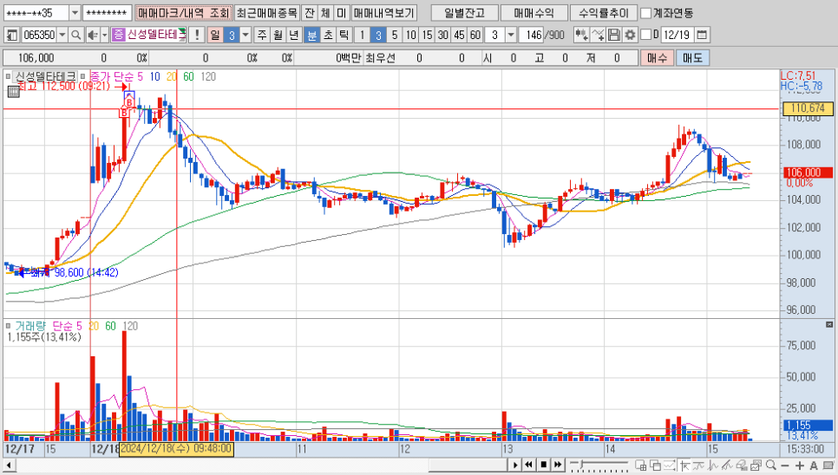
Task: Click the 수익률추이 button
Action: (604, 13)
